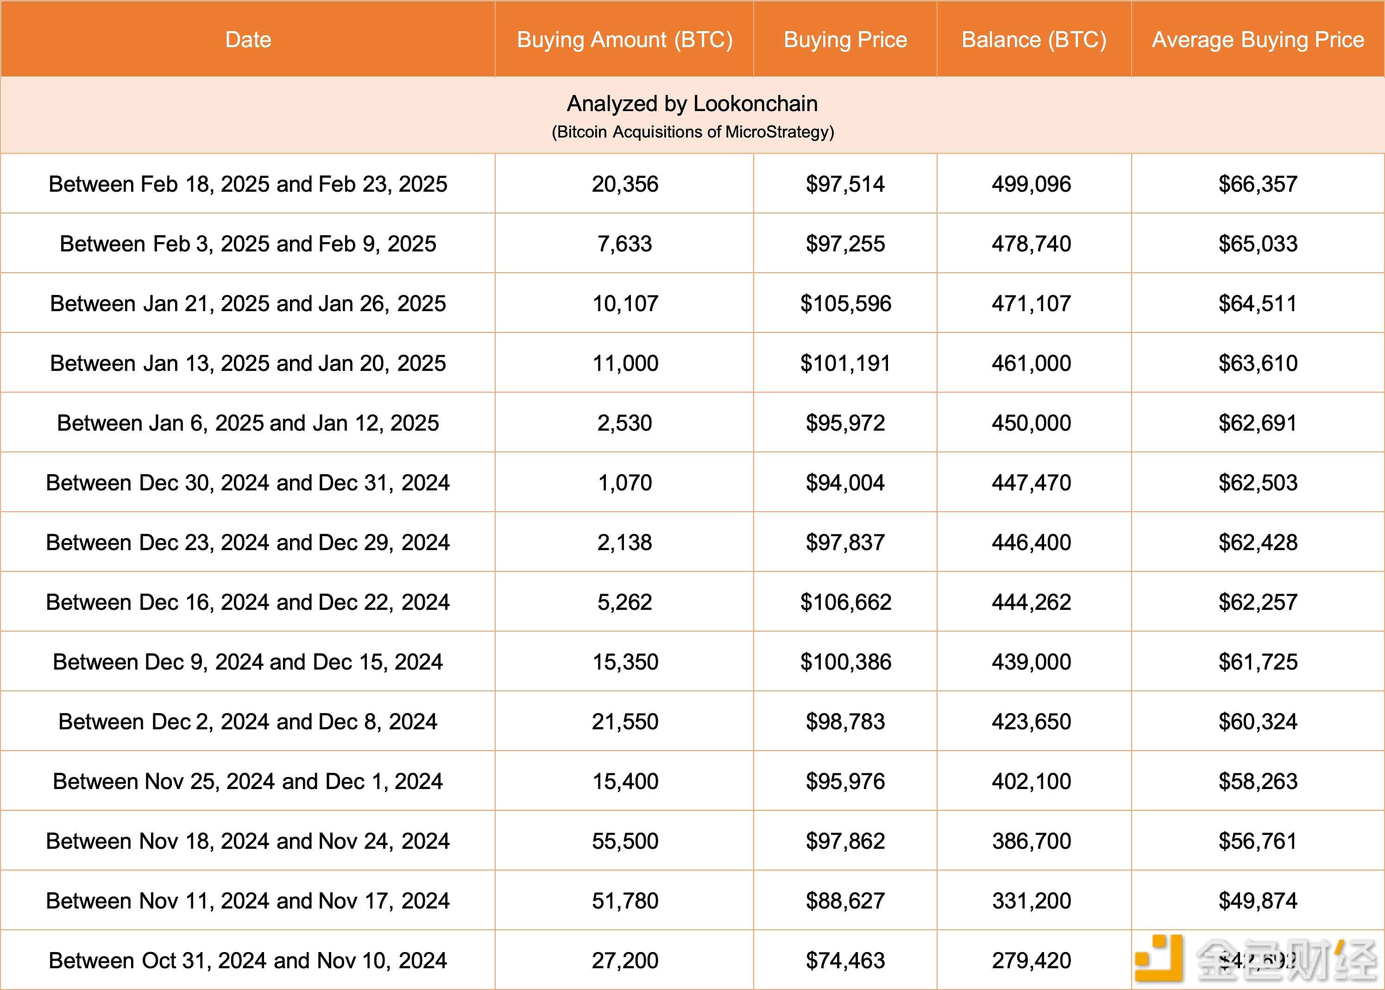
Task: Select the 10,107 buying amount cell
Action: point(624,303)
